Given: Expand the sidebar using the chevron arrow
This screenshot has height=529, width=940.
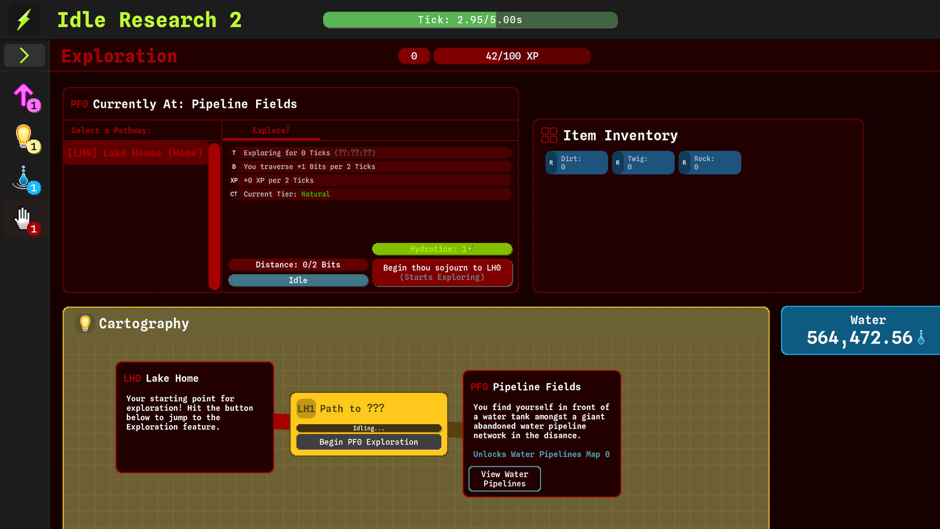Looking at the screenshot, I should pos(24,55).
